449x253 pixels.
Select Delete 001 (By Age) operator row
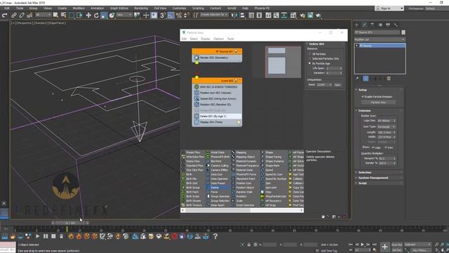(x=217, y=116)
